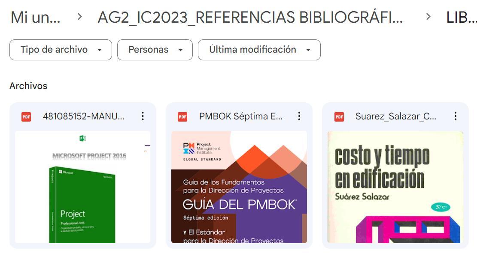Viewport: 477px width, 253px height.
Task: Click breadcrumb chevron after Mi unidad
Action: [x=80, y=17]
